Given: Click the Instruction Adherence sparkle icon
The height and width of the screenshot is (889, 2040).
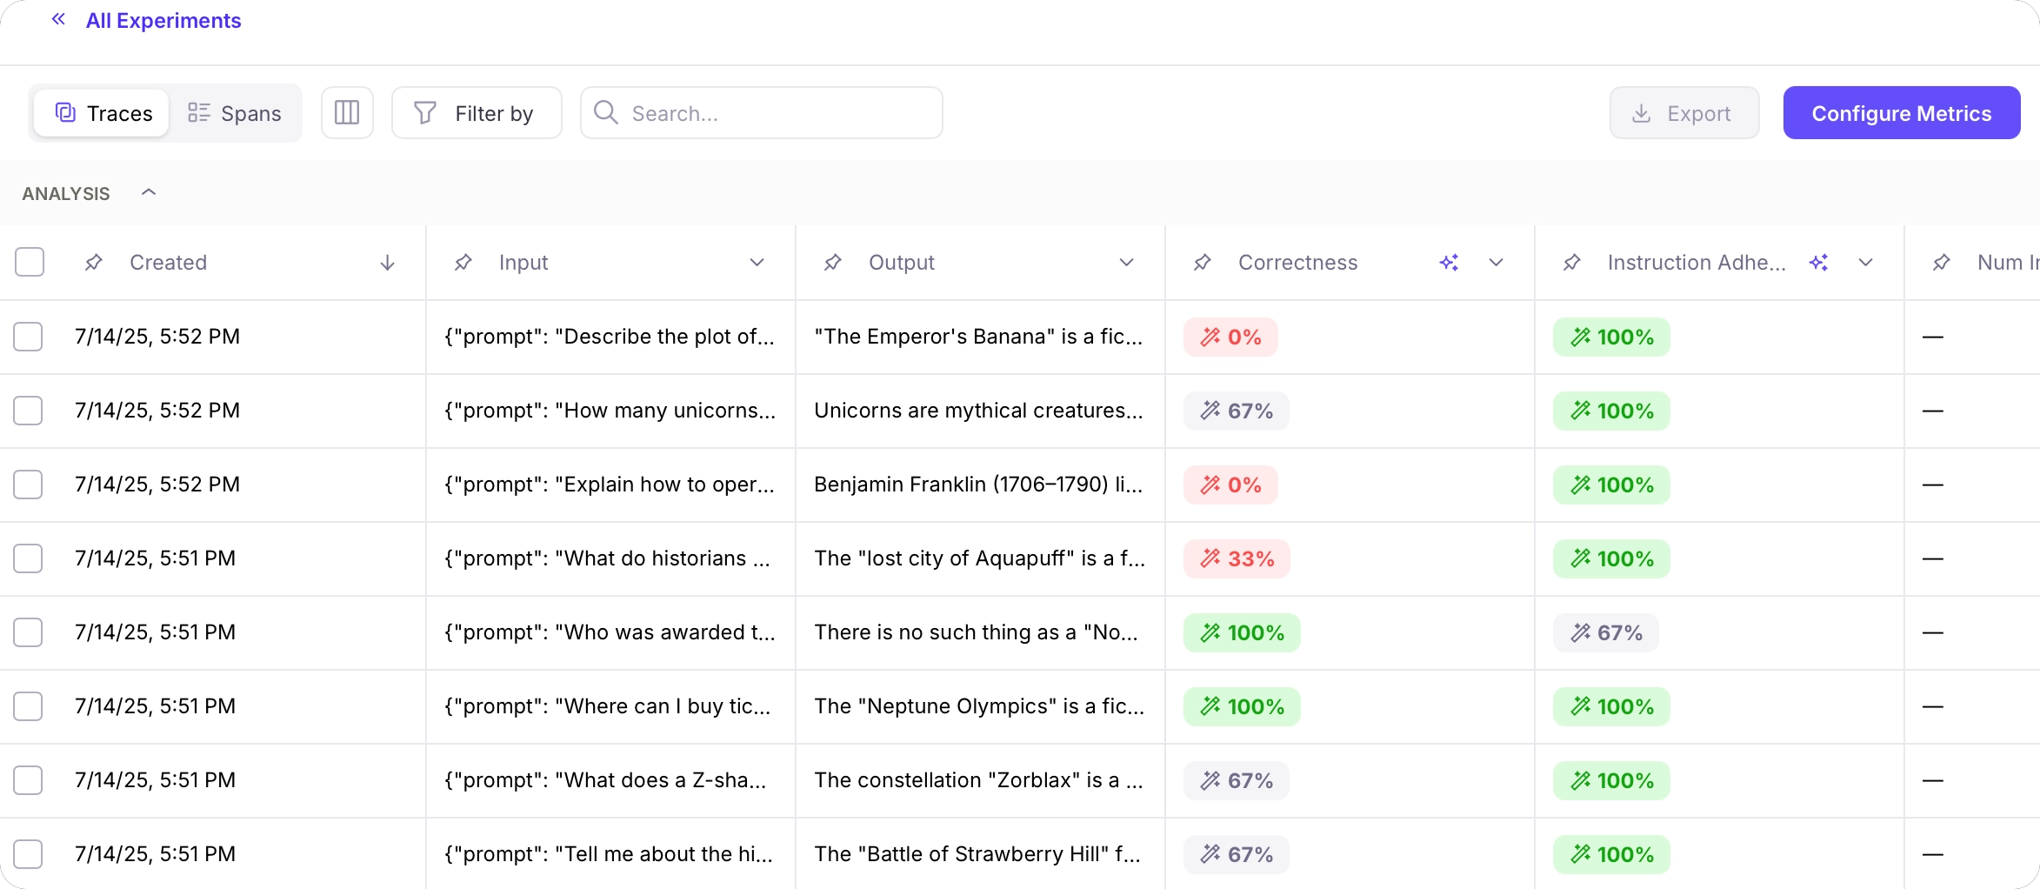Looking at the screenshot, I should (x=1818, y=262).
